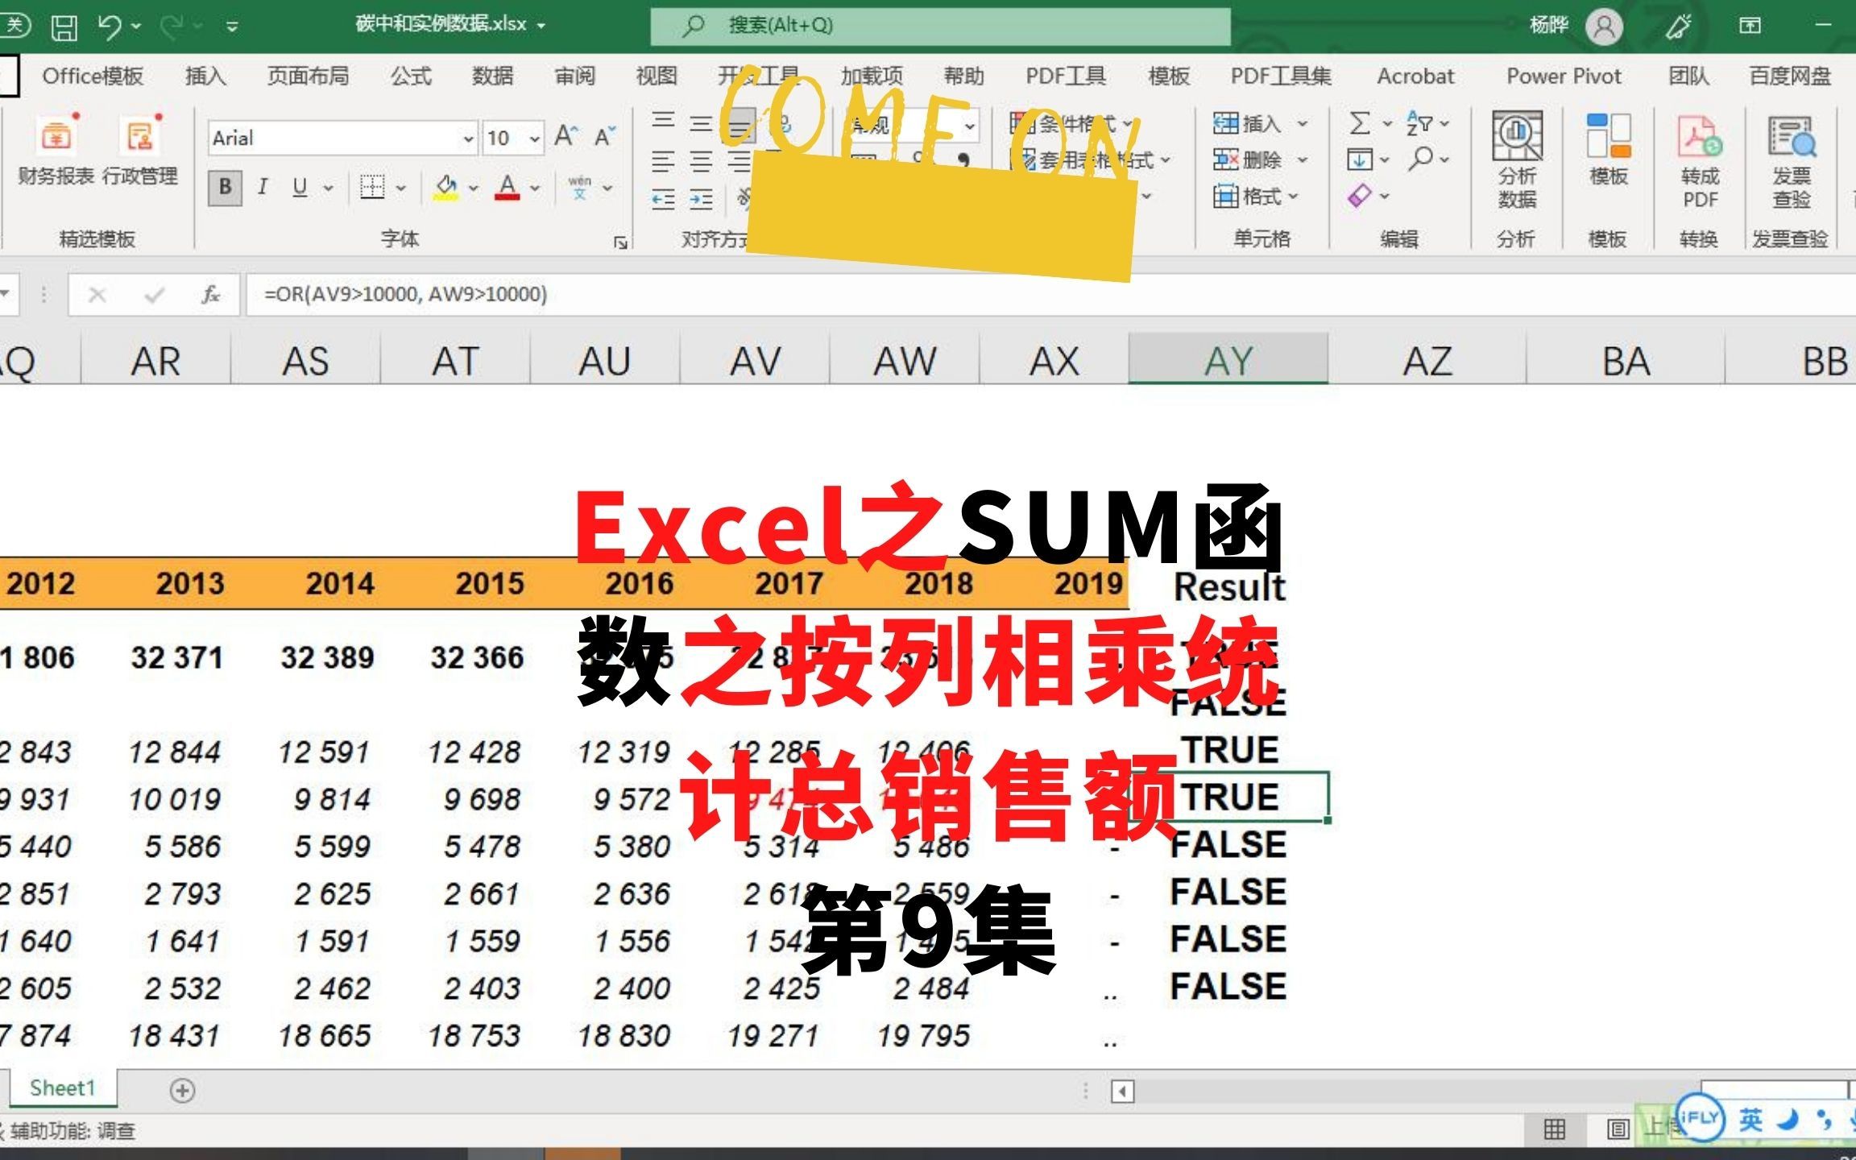Select the Sheet1 worksheet tab

tap(62, 1088)
